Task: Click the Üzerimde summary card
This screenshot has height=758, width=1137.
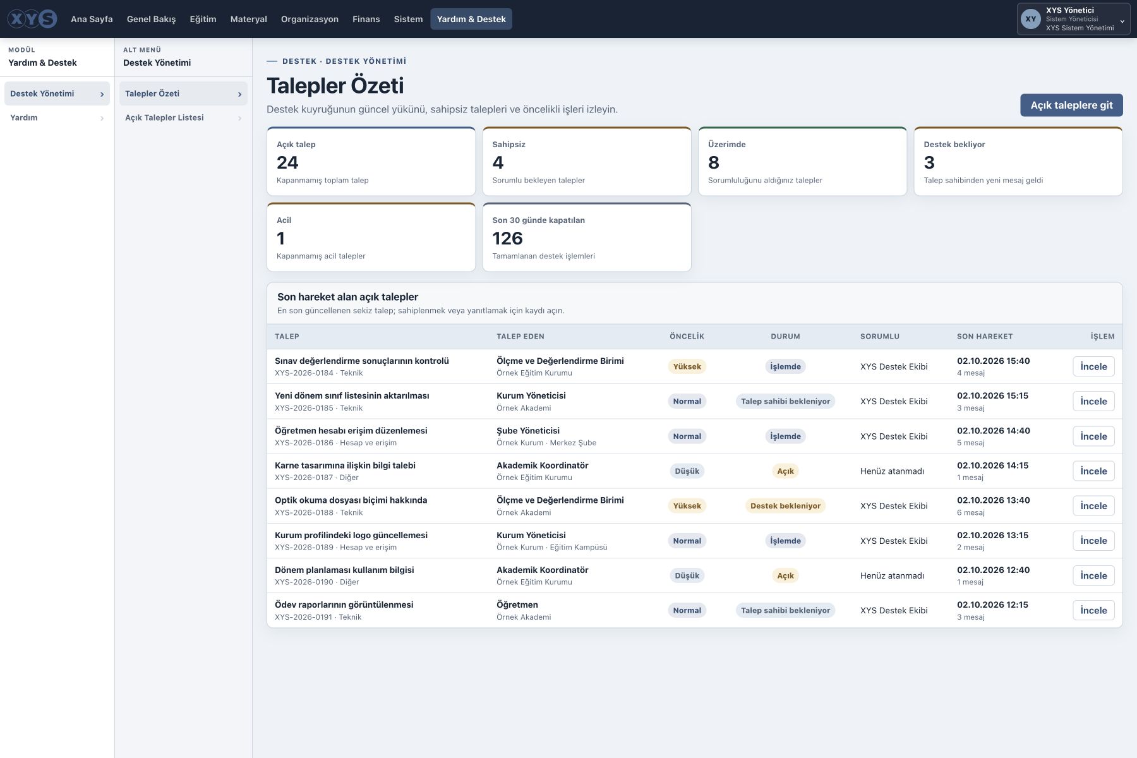Action: pos(802,161)
